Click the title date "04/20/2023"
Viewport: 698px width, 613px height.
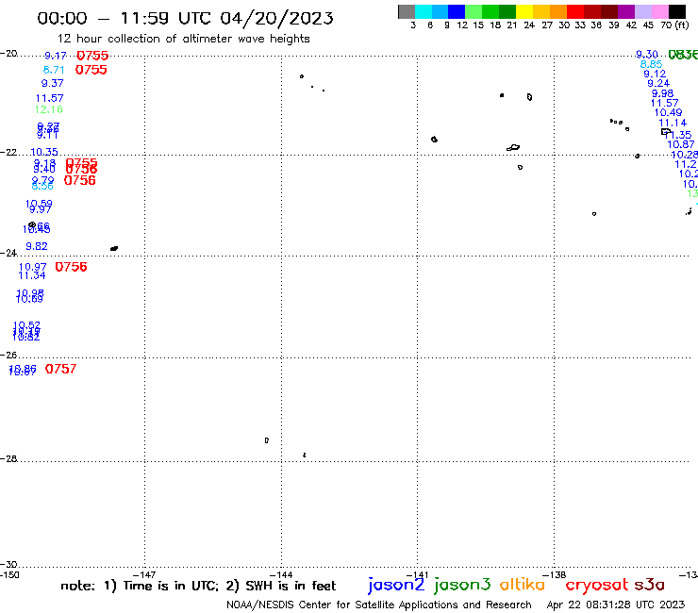pos(276,19)
